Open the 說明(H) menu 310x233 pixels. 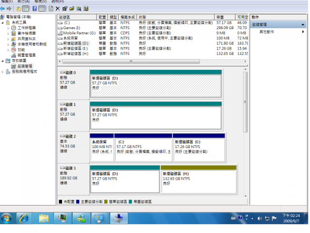(57, 1)
